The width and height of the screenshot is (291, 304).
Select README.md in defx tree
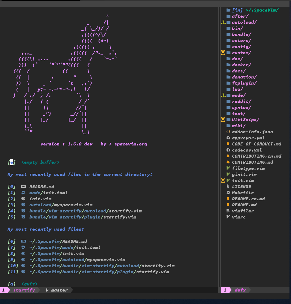coord(244,205)
